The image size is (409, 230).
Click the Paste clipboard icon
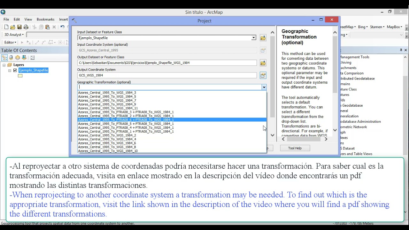pos(47,27)
